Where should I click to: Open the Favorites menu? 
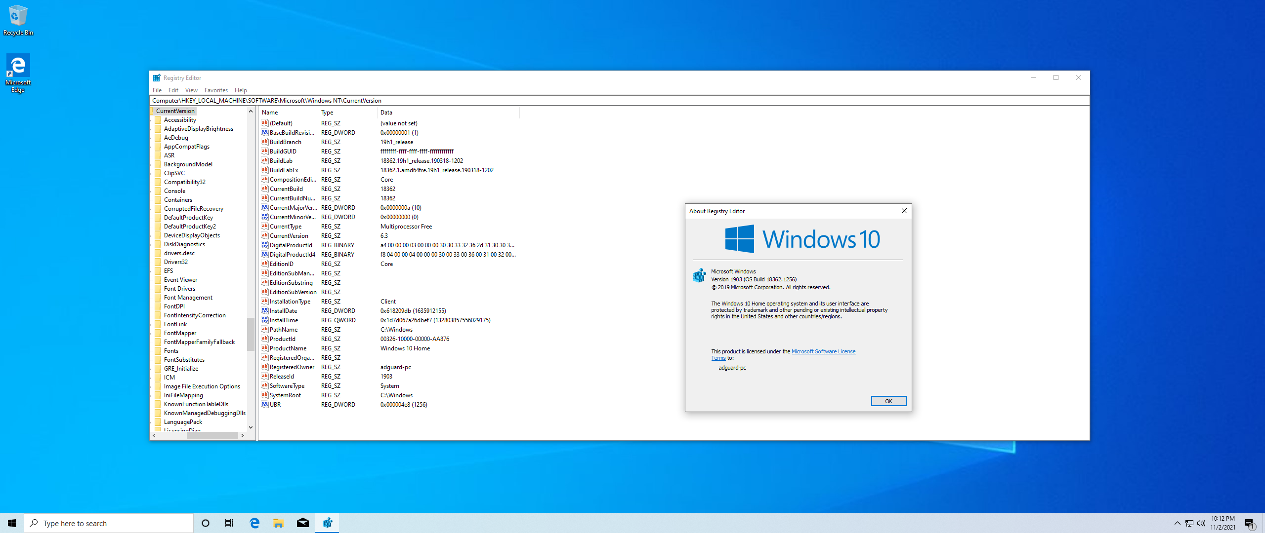point(216,90)
